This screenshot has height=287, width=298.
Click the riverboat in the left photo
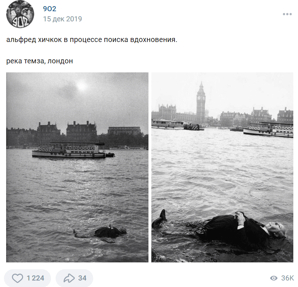(73, 150)
